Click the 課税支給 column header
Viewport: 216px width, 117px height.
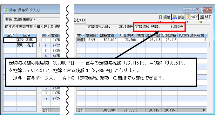(x=107, y=35)
